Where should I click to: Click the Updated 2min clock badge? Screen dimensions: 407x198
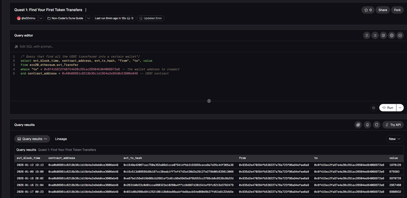coord(150,18)
